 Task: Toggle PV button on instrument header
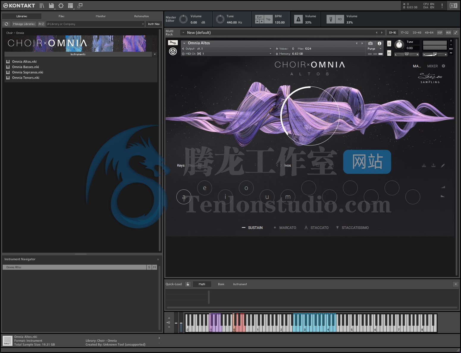pos(451,53)
